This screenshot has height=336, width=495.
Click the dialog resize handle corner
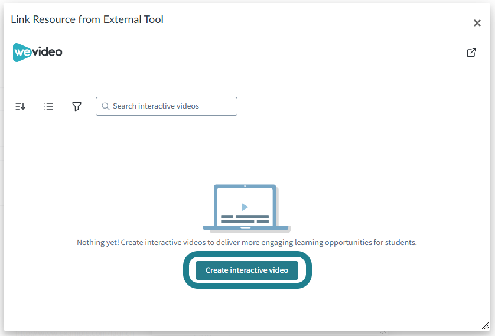click(485, 326)
